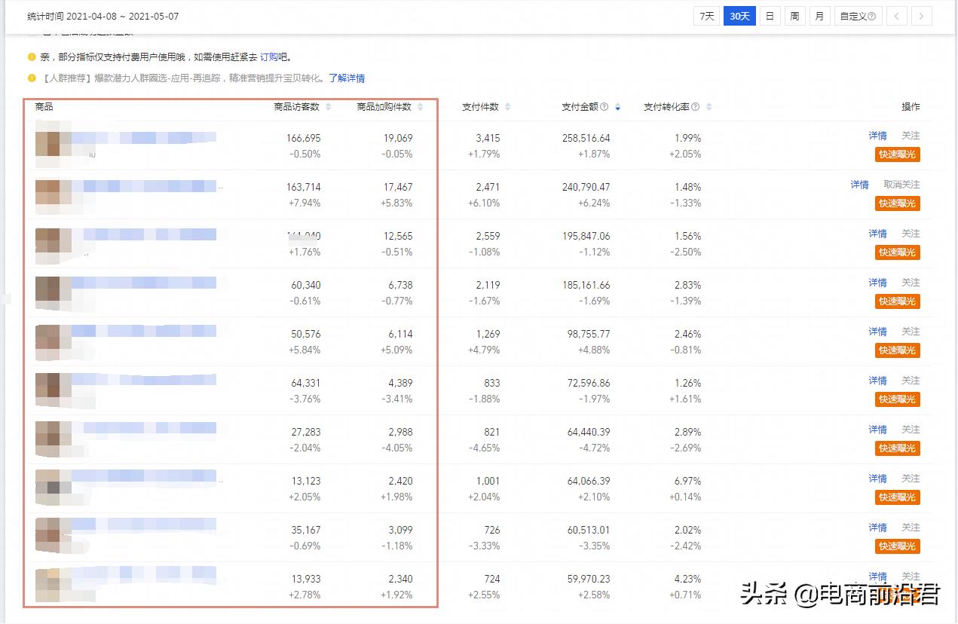Sort the 支付件数 column
Screen dimensions: 958x624
(x=508, y=107)
